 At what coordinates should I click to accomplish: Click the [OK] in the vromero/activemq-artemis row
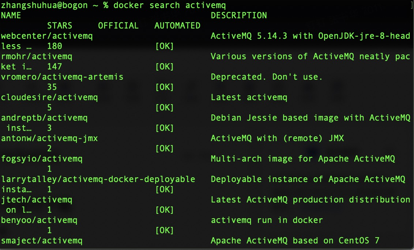(x=165, y=87)
